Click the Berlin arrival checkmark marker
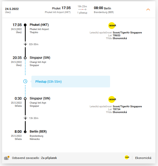Screen dimensions: 158x166 click(x=25, y=132)
